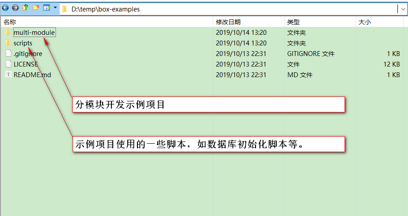Click the Forward navigation arrow
This screenshot has width=408, height=216.
[15, 8]
